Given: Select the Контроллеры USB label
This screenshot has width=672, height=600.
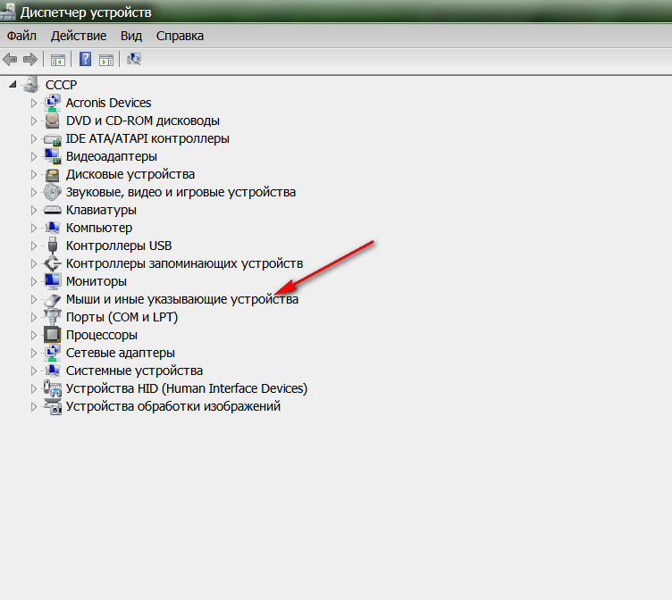Looking at the screenshot, I should 119,246.
